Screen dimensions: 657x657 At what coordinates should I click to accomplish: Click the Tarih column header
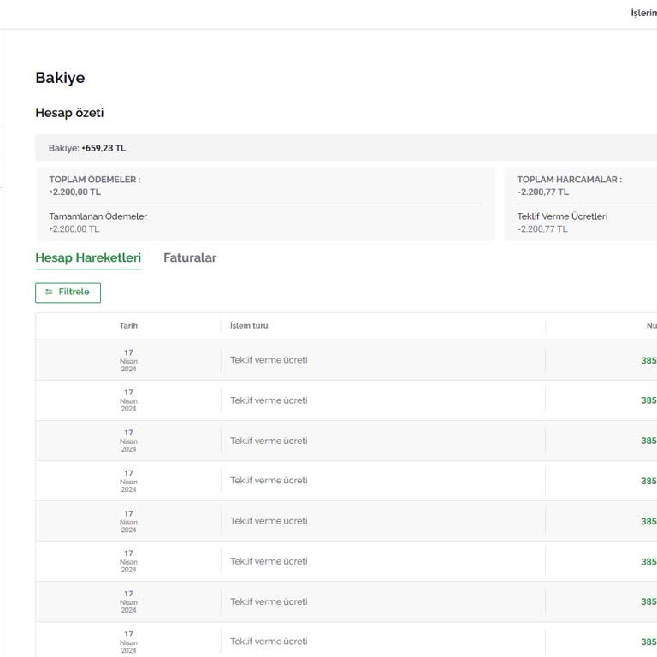coord(128,326)
